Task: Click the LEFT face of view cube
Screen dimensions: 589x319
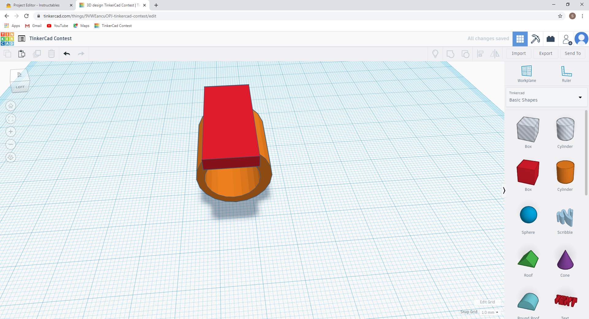Action: pos(20,87)
